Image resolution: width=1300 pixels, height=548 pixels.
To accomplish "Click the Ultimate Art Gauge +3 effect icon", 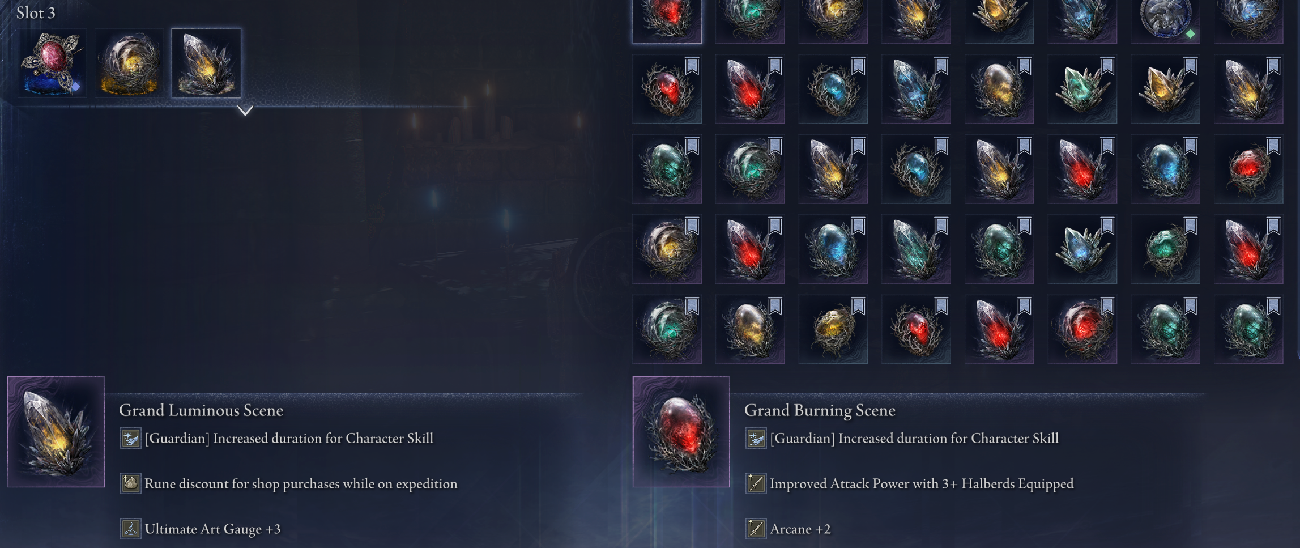I will 130,529.
